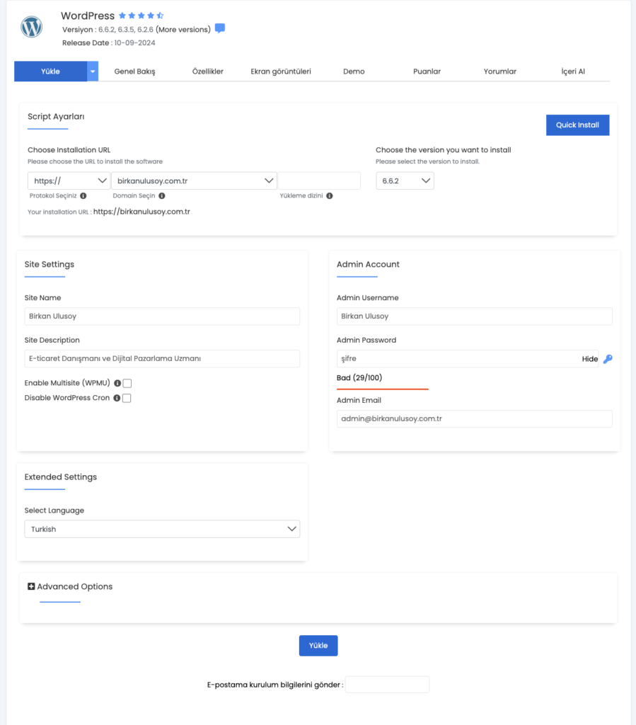
Task: Open the Turkish language dropdown
Action: coord(162,529)
